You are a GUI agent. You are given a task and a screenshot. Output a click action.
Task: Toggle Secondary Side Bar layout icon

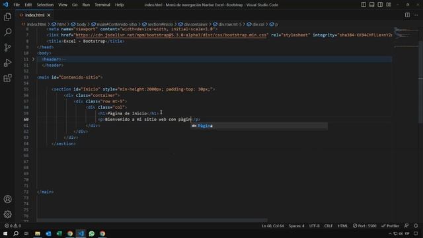coord(380,5)
